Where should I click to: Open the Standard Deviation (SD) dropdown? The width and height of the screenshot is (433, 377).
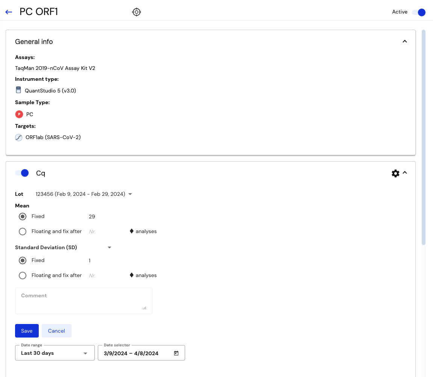[64, 248]
